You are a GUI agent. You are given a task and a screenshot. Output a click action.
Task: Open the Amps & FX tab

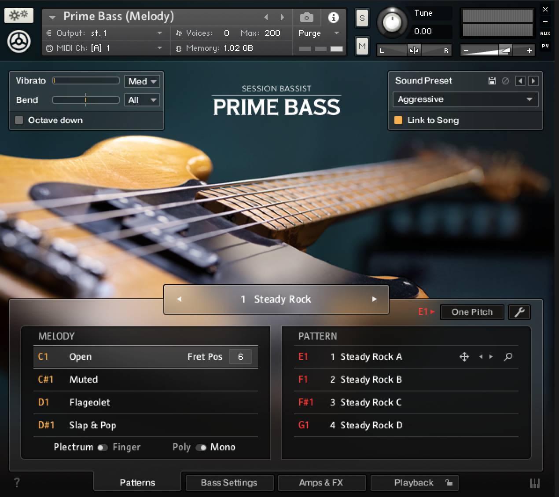(321, 482)
